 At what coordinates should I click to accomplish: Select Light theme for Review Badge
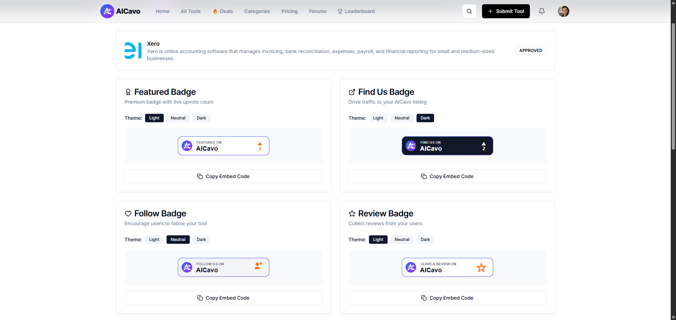pos(378,240)
